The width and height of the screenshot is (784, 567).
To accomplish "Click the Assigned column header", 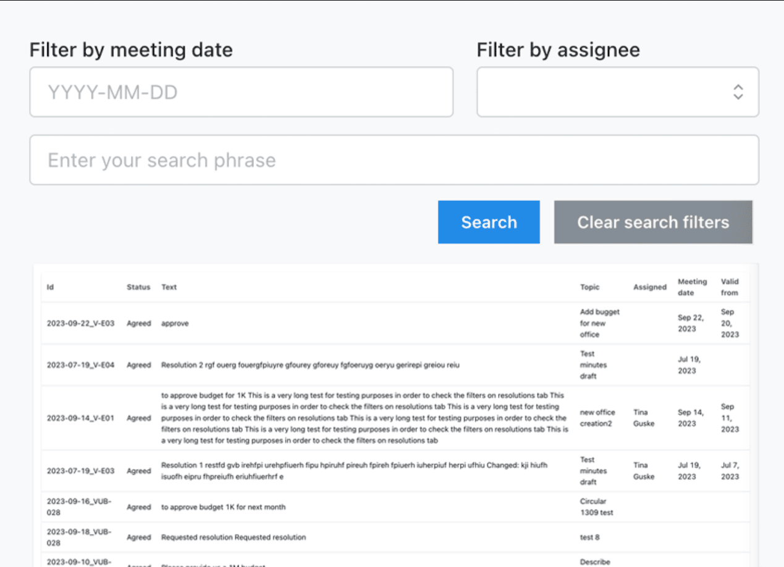I will point(649,287).
